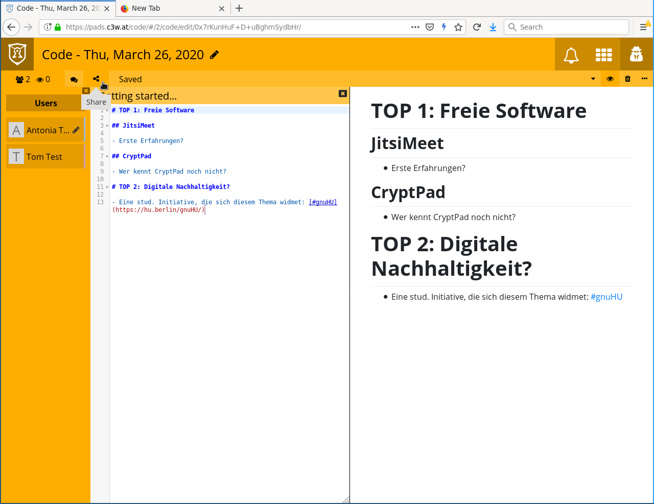
Task: Click 'TOP 2: Digitale Nachhaltigkeit?' preview heading
Action: pos(452,256)
